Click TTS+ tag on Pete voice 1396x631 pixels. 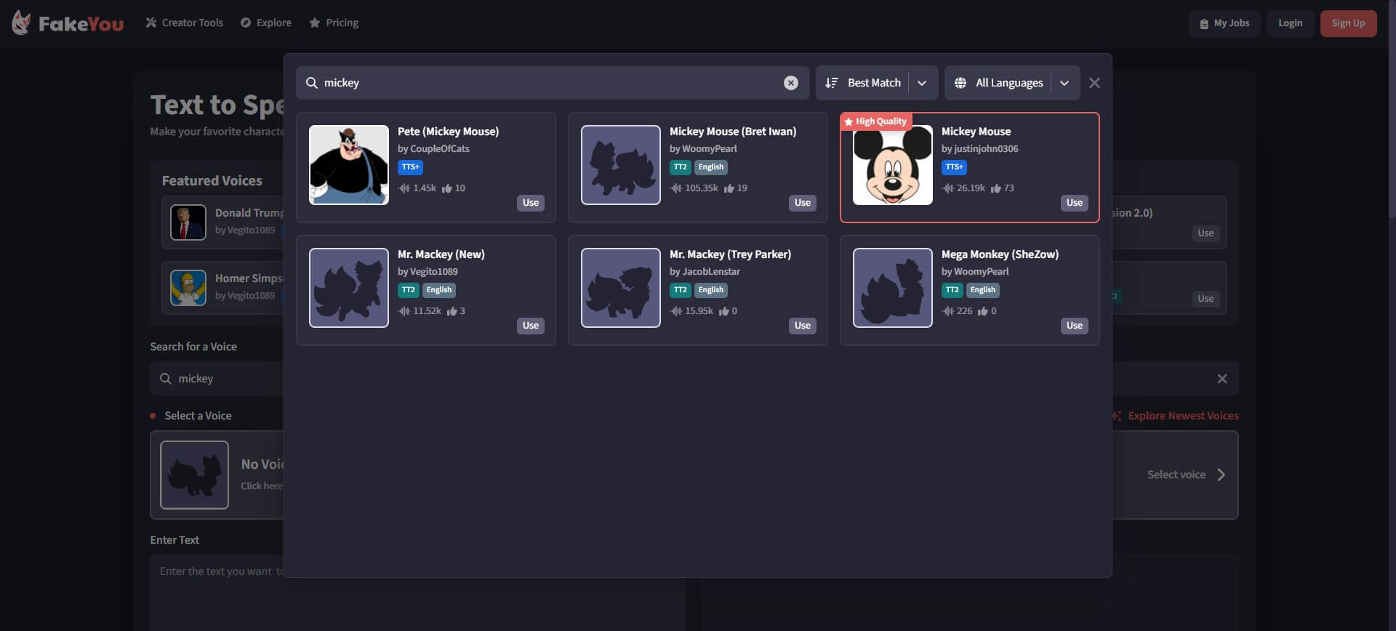(410, 167)
